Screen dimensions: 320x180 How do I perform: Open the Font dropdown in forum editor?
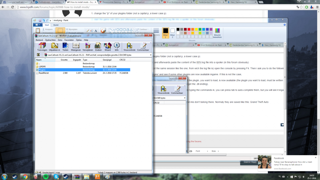tap(202, 151)
